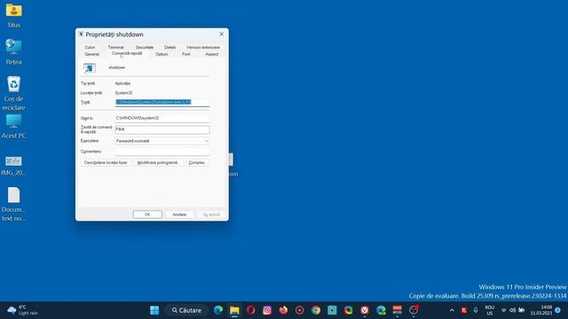Open Microsoft Edge from the taskbar
The width and height of the screenshot is (568, 319).
point(218,310)
